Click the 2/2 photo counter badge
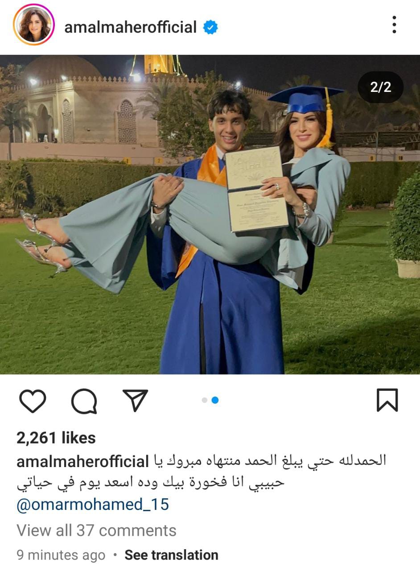The height and width of the screenshot is (571, 420). (380, 87)
